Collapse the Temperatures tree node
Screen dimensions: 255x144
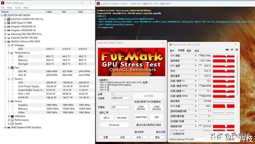click(9, 53)
